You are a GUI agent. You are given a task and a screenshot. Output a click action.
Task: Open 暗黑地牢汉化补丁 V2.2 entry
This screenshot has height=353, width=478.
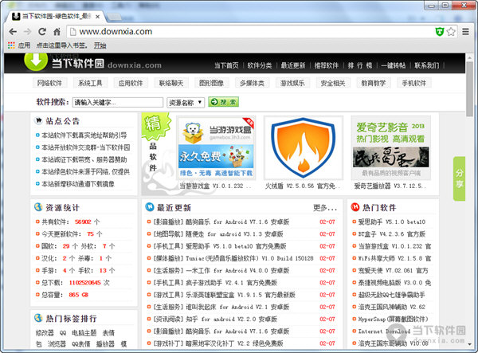point(218,343)
